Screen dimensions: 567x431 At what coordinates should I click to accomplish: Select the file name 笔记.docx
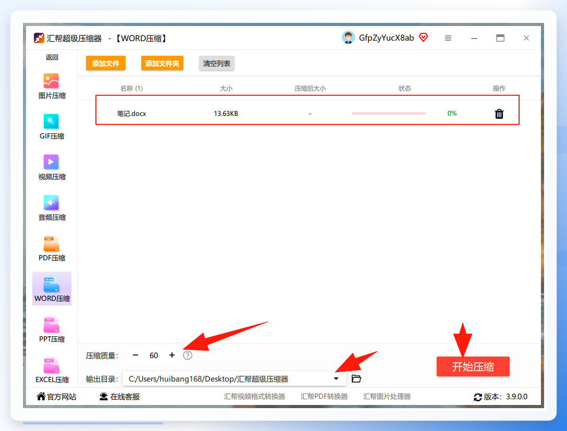point(132,113)
